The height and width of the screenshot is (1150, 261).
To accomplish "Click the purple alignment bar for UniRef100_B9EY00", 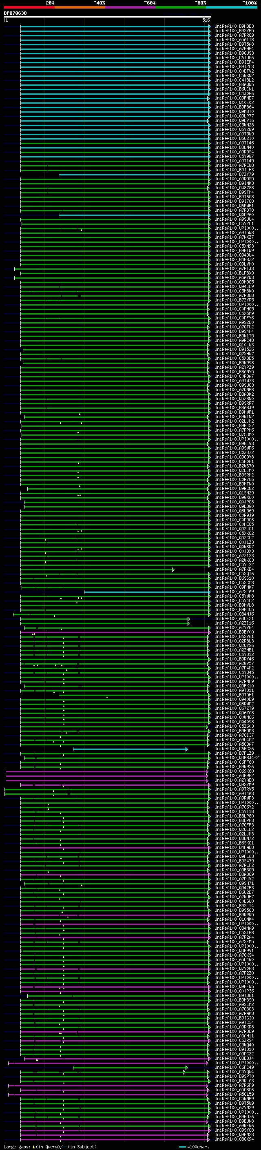I will [x=115, y=632].
